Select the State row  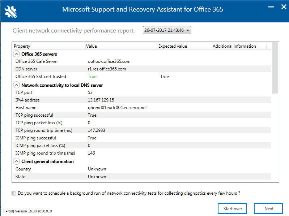coord(142,176)
